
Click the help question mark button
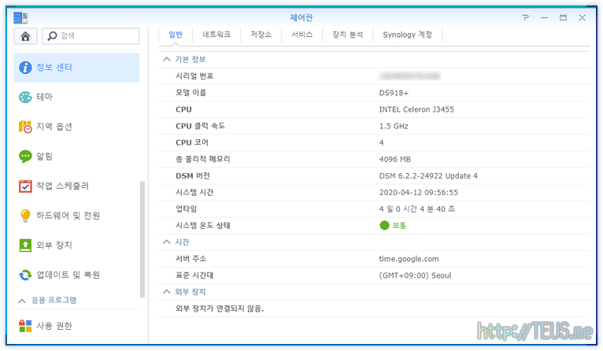[525, 17]
